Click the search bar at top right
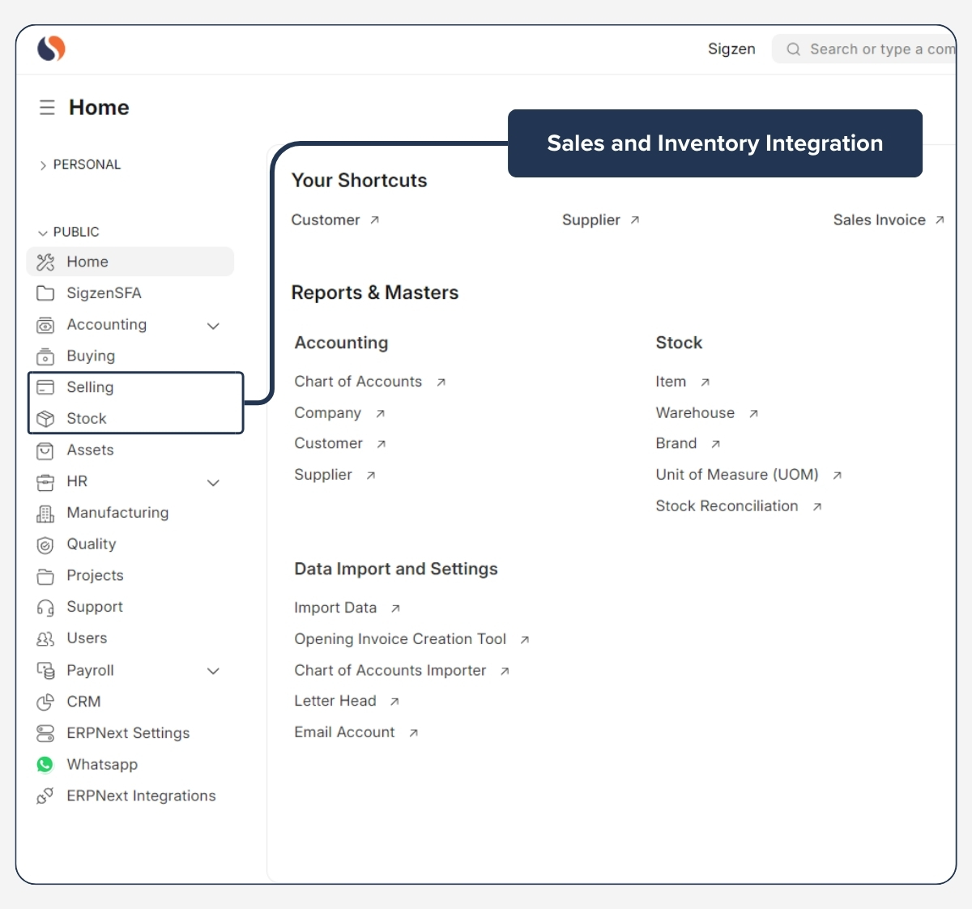This screenshot has width=972, height=909. 867,49
